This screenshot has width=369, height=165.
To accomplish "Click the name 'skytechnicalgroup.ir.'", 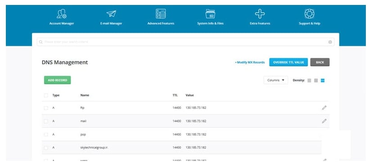I will coord(94,148).
